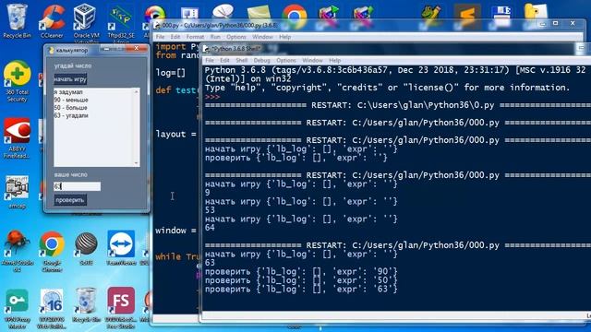Click the Python icon in the Shell title bar
The width and height of the screenshot is (591, 332).
(206, 49)
